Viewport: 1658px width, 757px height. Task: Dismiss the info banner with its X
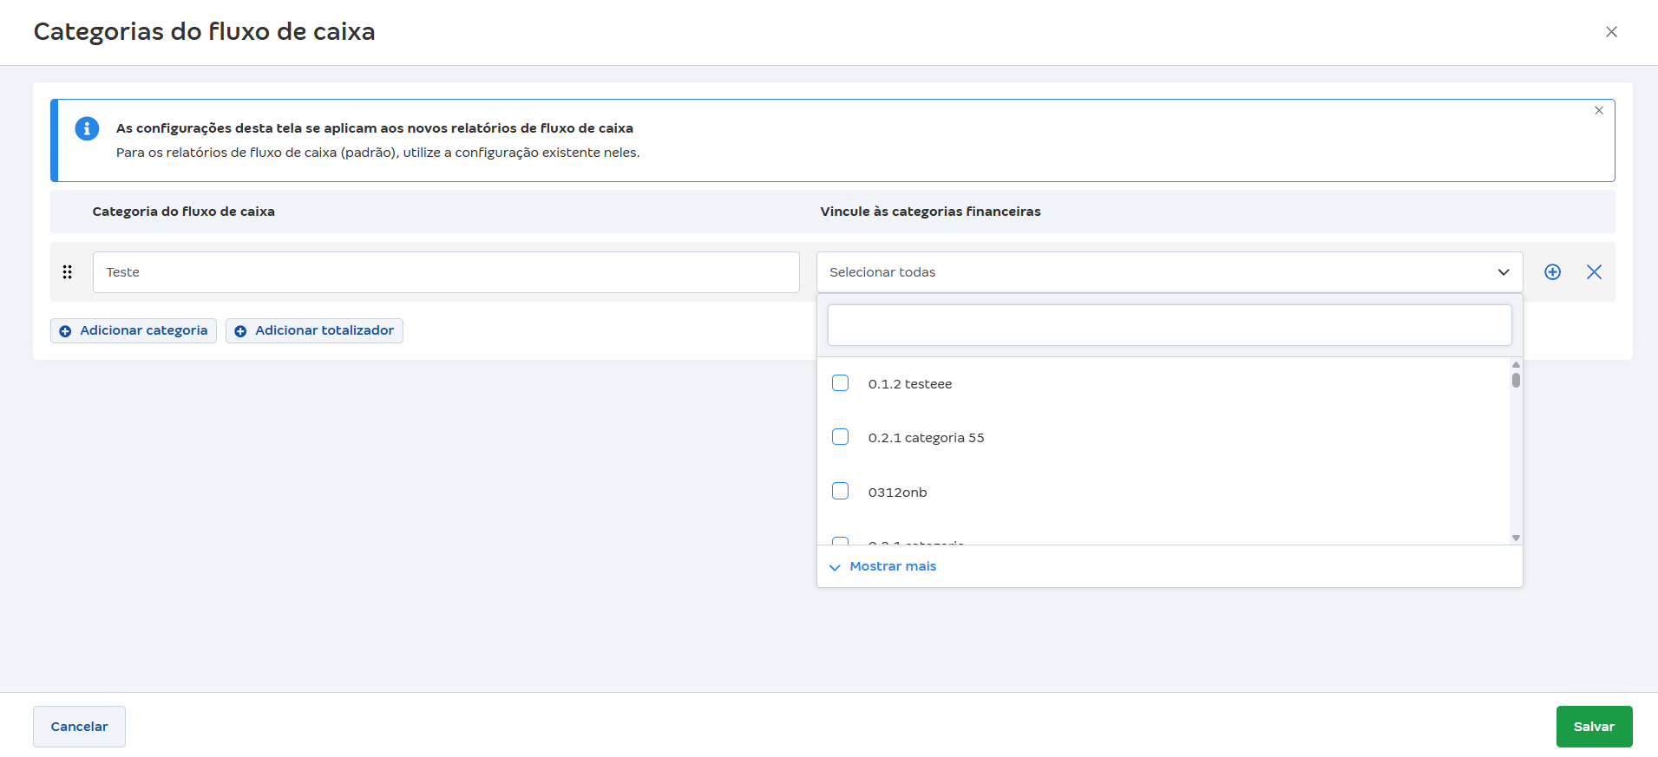[x=1598, y=111]
